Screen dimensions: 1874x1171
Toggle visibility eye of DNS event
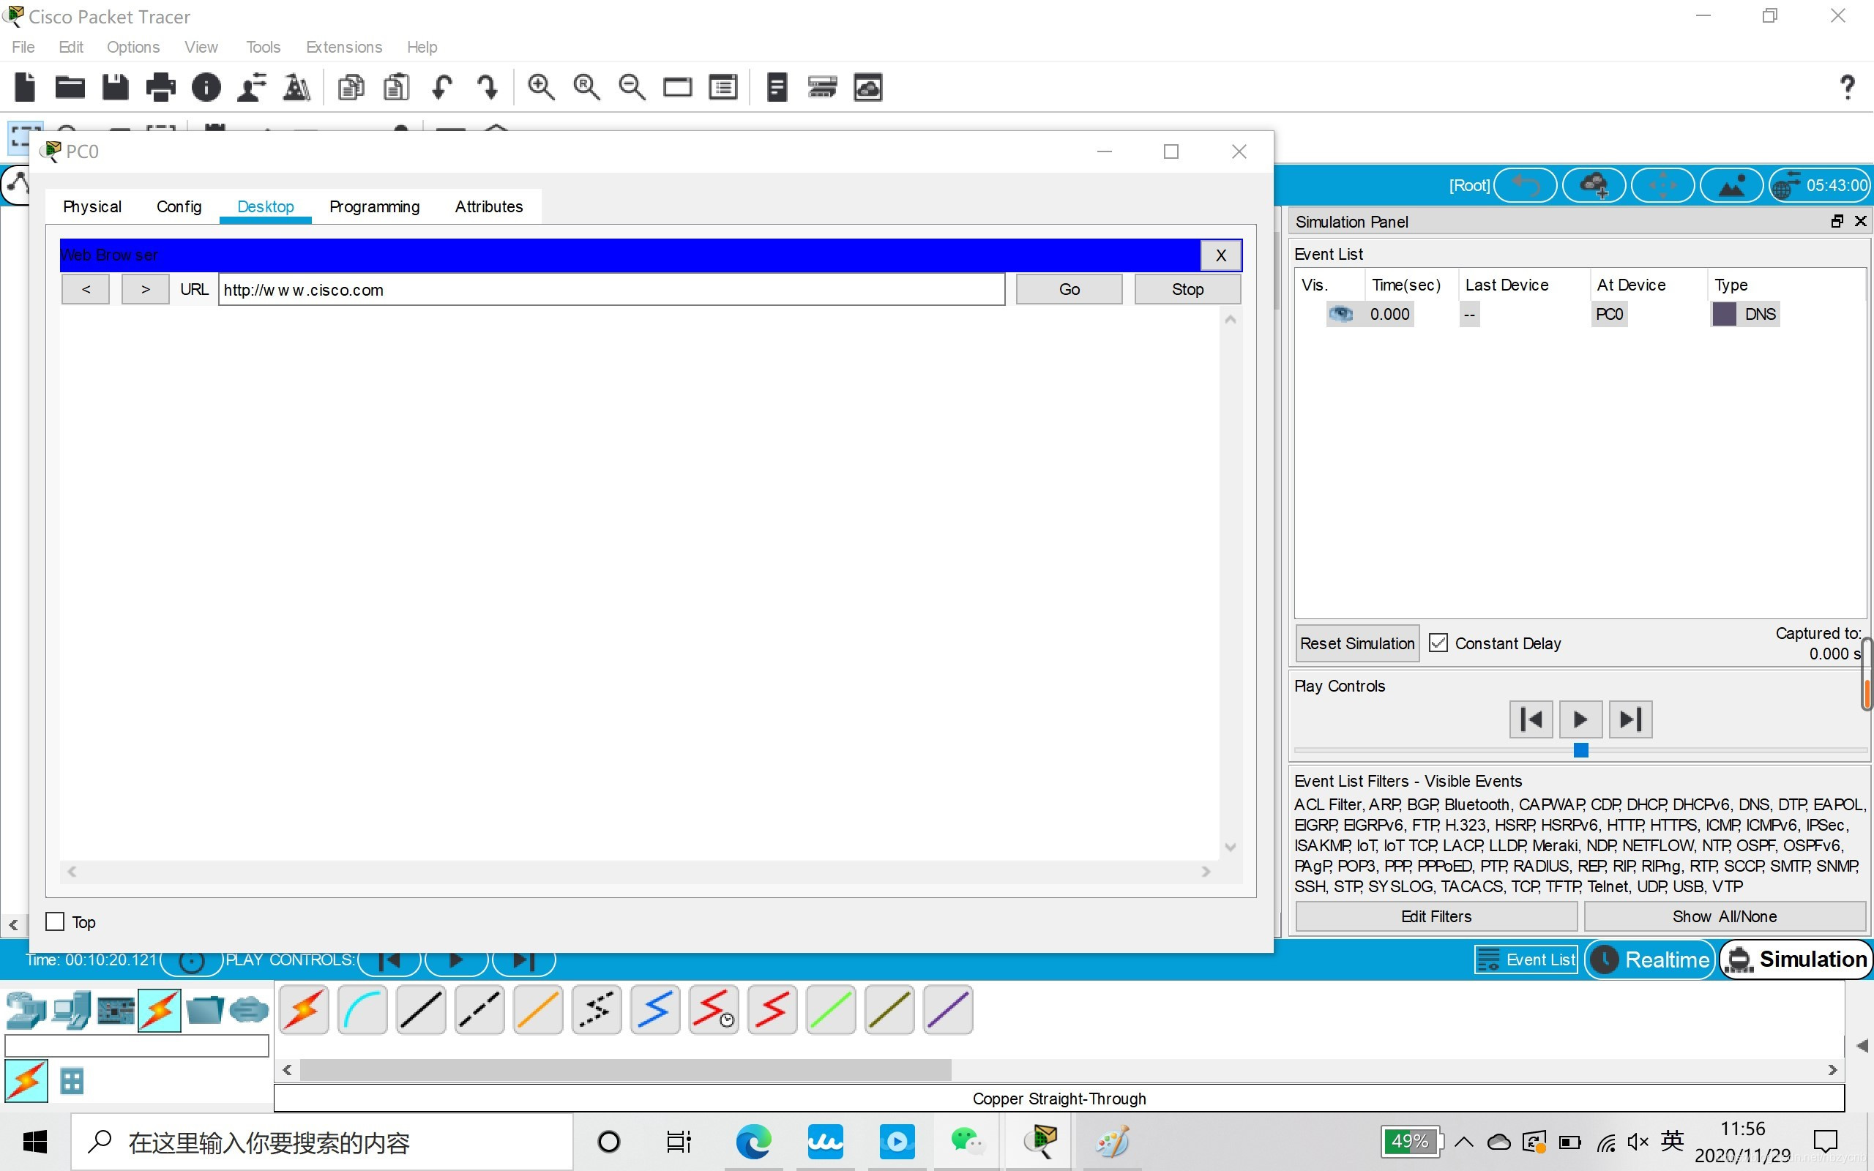pos(1340,314)
